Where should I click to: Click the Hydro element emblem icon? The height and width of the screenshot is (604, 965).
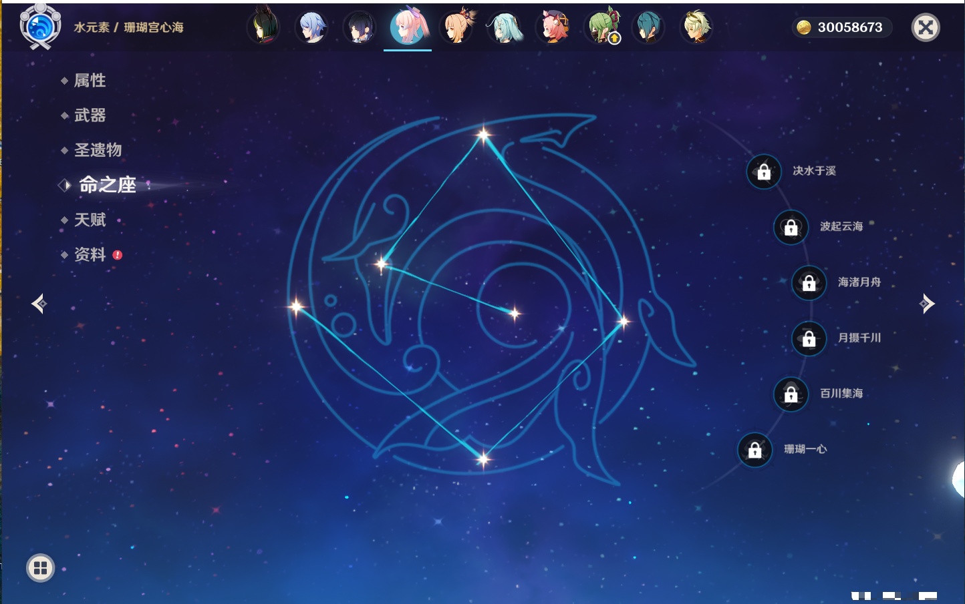pos(40,27)
